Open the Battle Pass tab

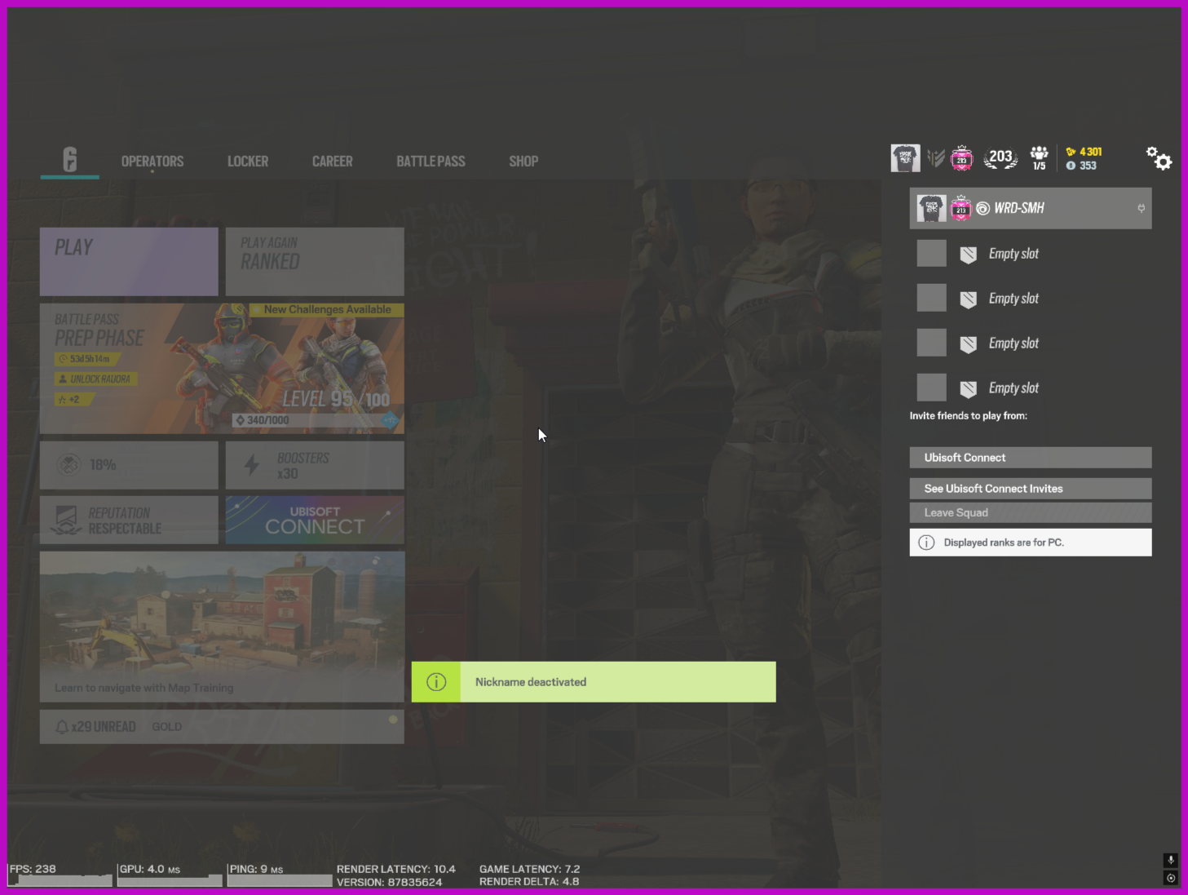(431, 162)
